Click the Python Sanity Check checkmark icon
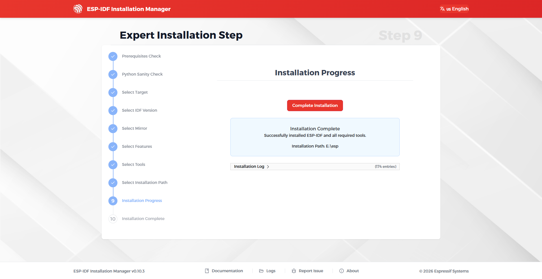The width and height of the screenshot is (542, 279). [x=113, y=74]
